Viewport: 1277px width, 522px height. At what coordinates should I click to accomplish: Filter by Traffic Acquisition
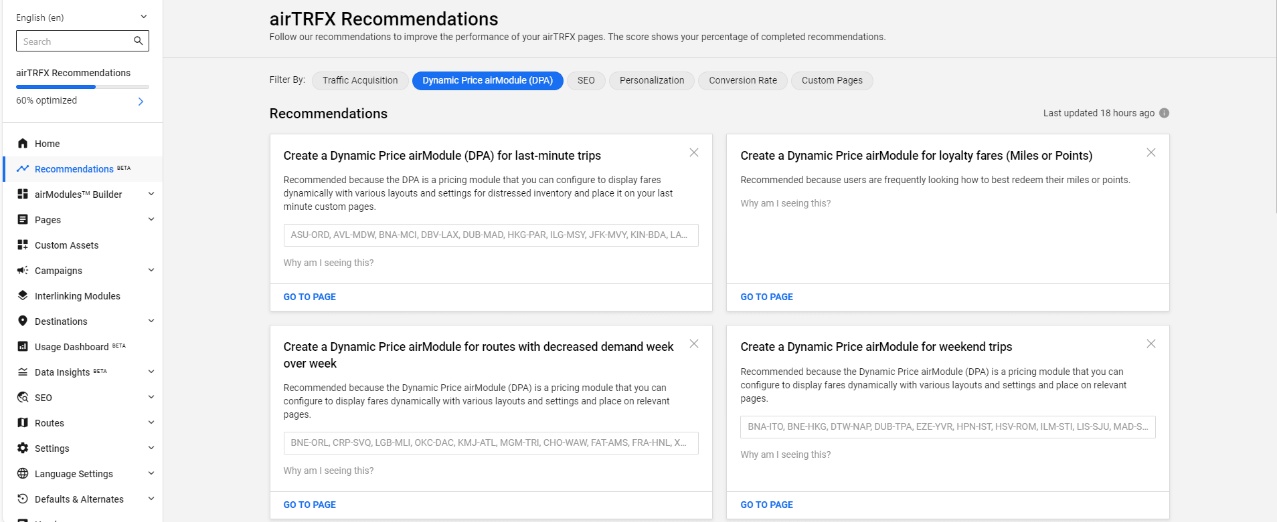[x=360, y=80]
